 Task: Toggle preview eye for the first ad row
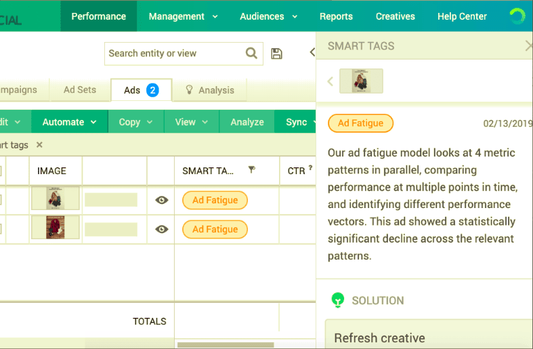point(161,200)
